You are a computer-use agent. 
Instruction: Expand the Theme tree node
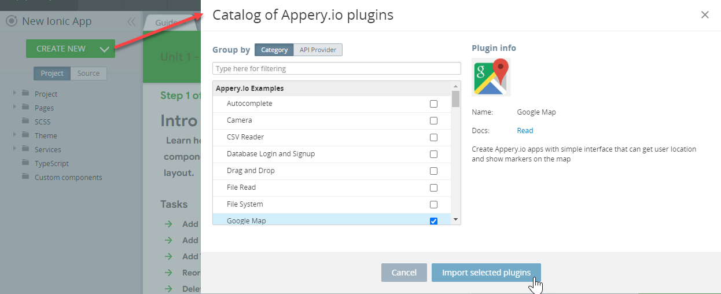pyautogui.click(x=14, y=134)
